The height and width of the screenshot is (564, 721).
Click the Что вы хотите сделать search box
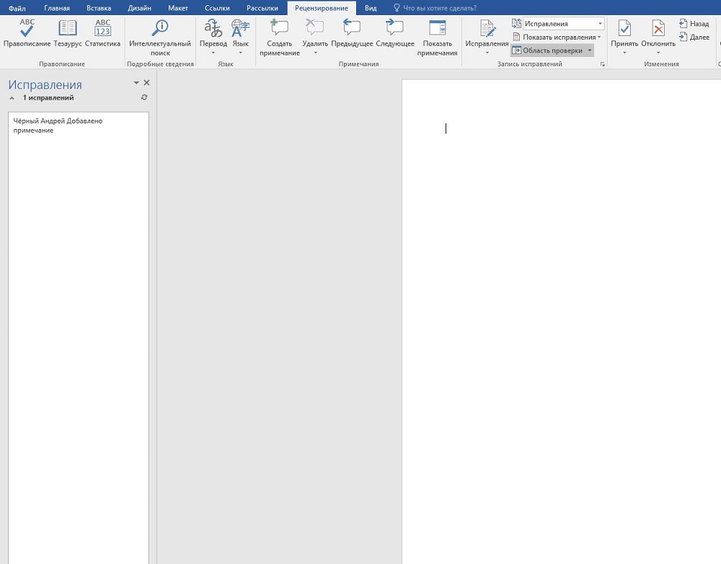click(x=440, y=8)
